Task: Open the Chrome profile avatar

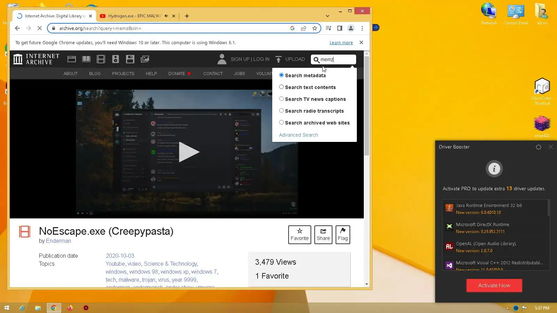Action: pos(351,28)
